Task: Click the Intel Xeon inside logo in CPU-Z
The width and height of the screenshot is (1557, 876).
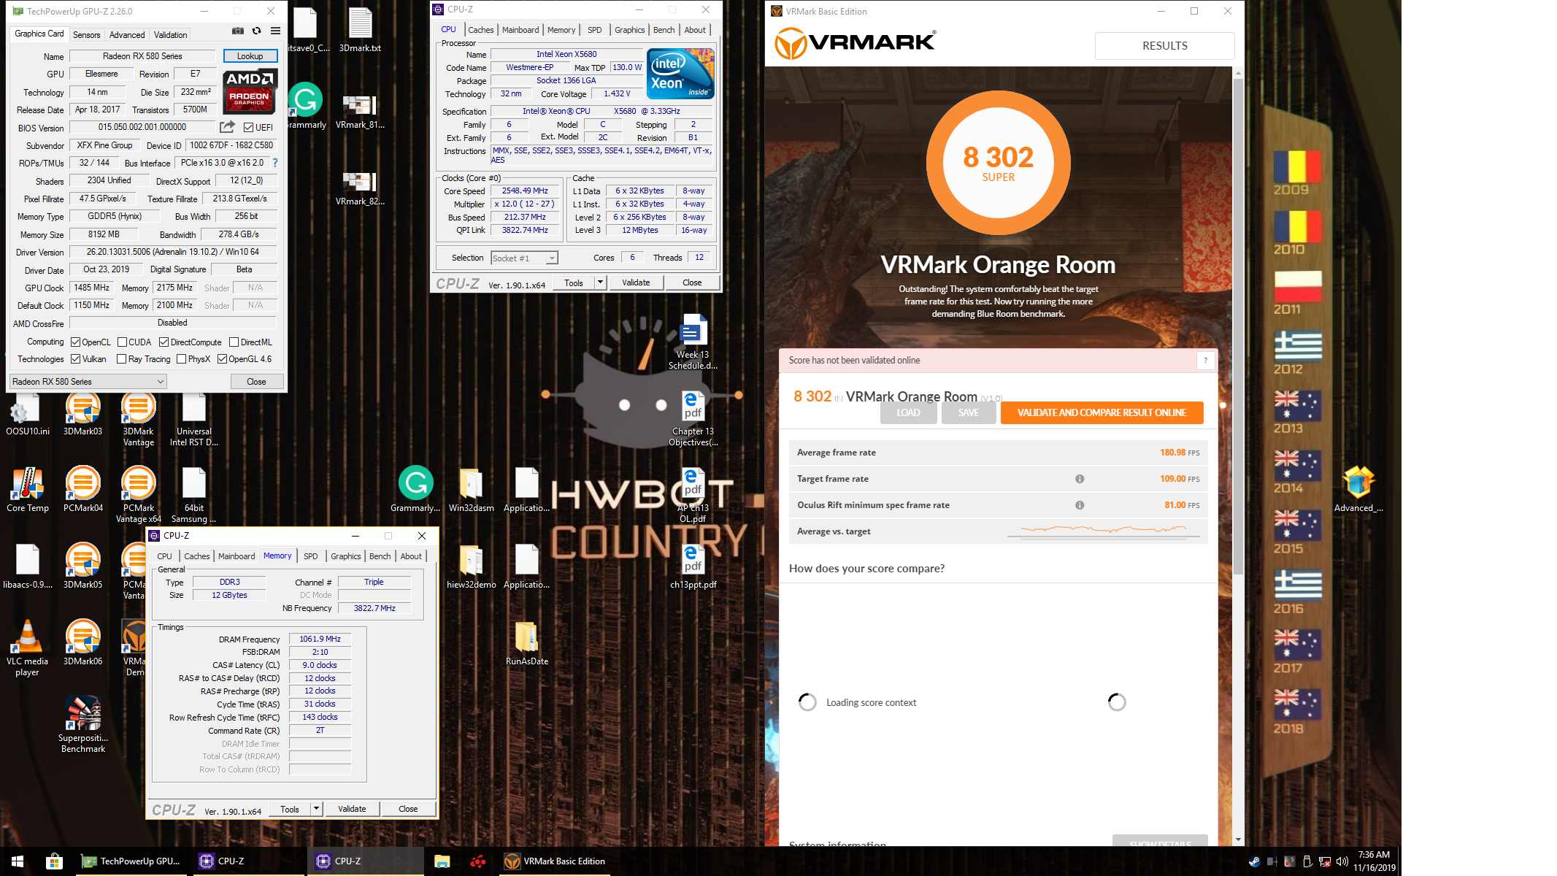Action: (x=681, y=74)
